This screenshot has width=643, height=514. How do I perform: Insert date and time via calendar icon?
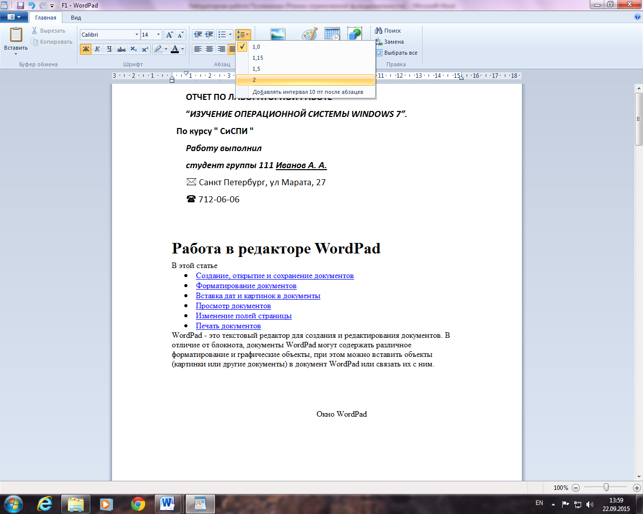coord(332,34)
